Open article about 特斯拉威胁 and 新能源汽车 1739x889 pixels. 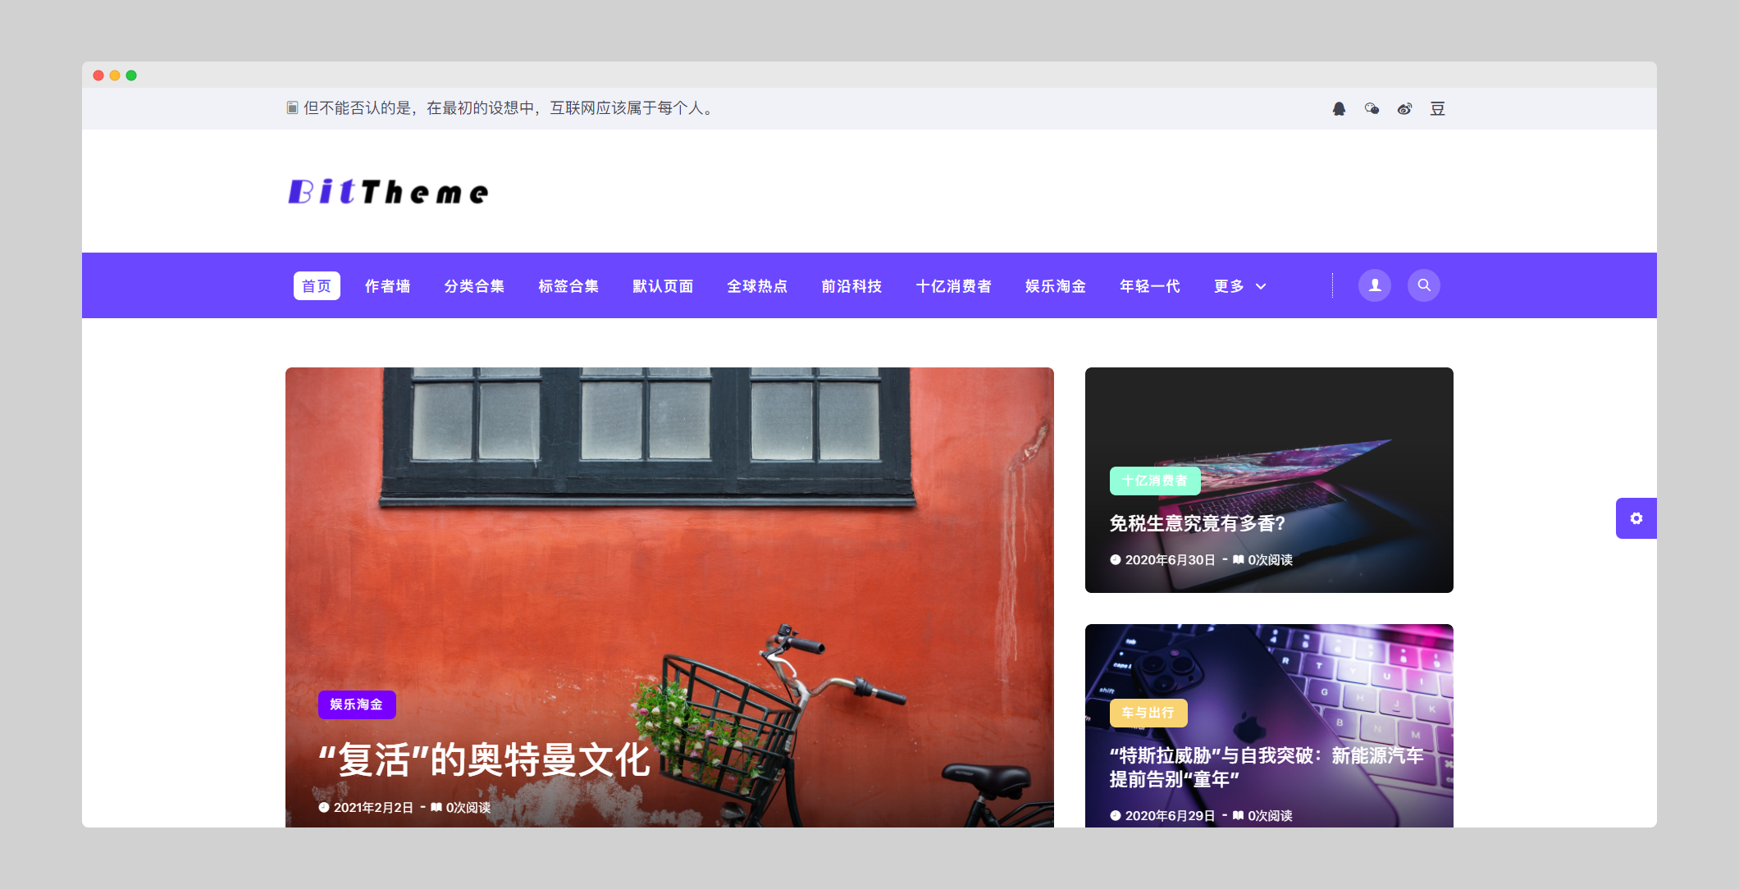[1267, 767]
